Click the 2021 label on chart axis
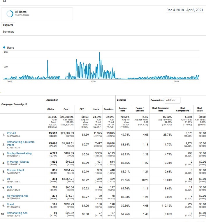The image size is (206, 222). 176,81
